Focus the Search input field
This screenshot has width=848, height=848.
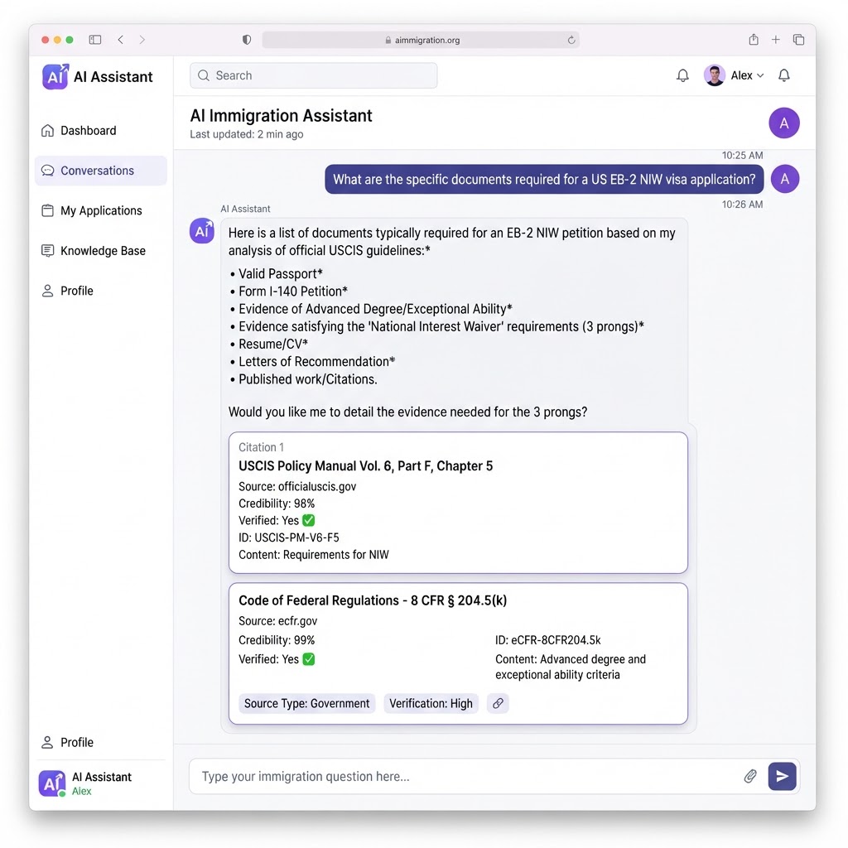click(314, 75)
